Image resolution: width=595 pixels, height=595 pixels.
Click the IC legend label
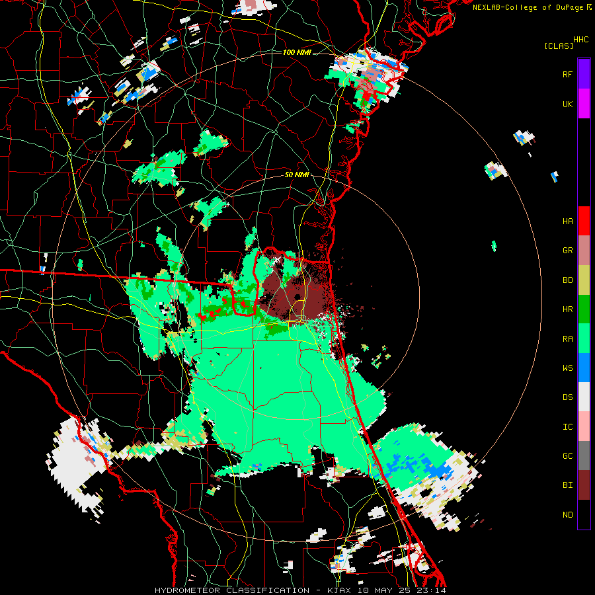(x=567, y=427)
